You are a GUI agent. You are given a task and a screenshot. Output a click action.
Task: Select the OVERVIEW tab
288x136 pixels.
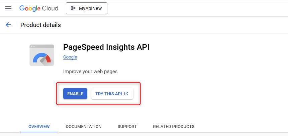point(39,126)
